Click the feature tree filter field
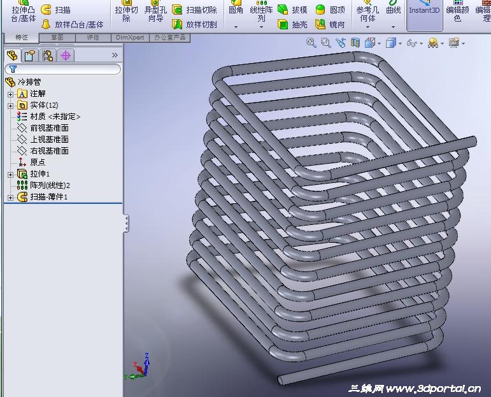 pos(62,69)
